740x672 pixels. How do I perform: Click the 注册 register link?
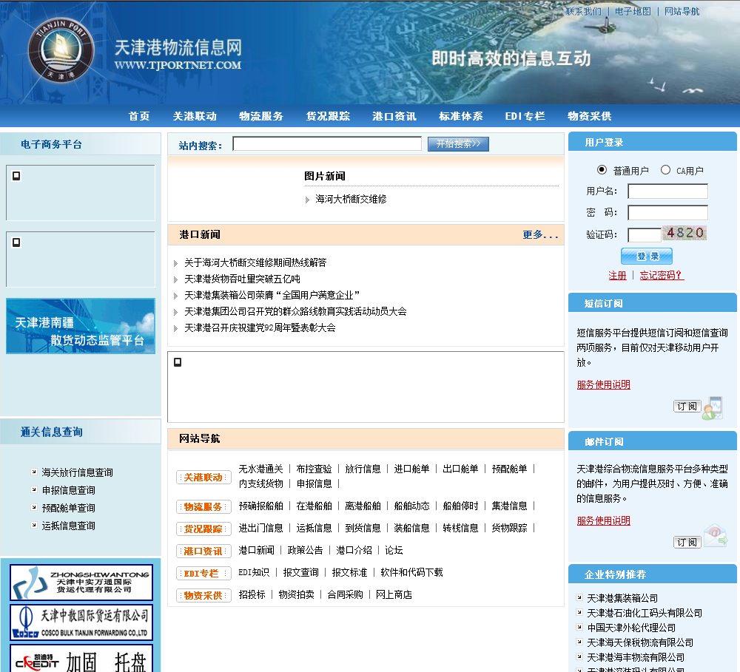[x=617, y=276]
